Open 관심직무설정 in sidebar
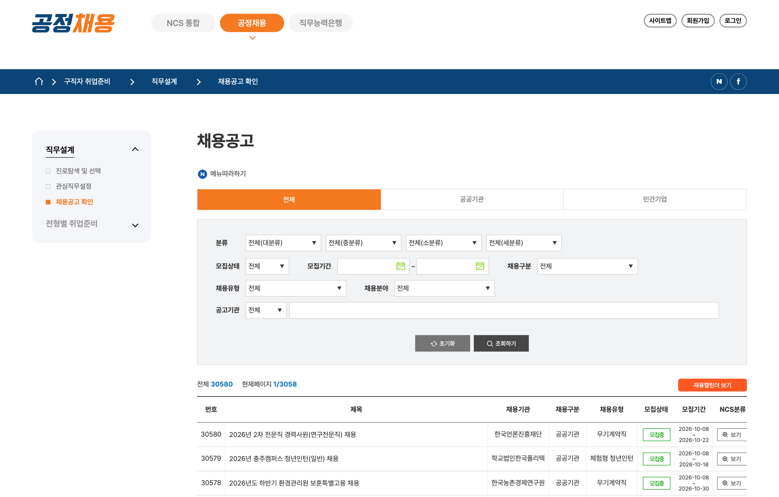The image size is (779, 497). (x=74, y=186)
